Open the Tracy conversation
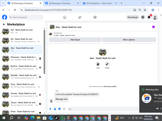 tap(22, 86)
